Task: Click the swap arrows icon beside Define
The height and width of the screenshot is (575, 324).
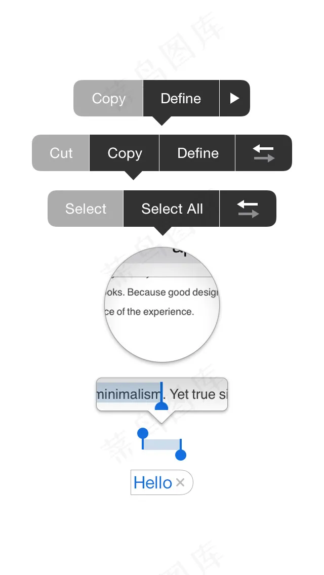Action: click(263, 153)
